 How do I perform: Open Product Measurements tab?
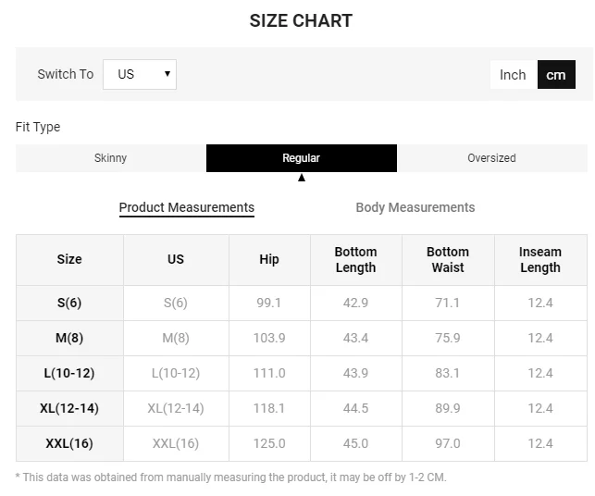point(187,207)
